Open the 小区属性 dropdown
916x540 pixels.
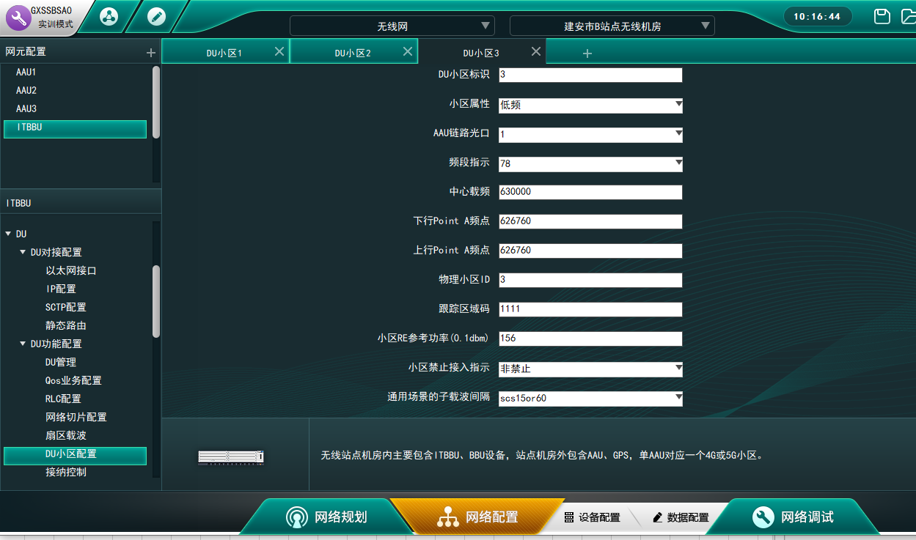pyautogui.click(x=590, y=105)
